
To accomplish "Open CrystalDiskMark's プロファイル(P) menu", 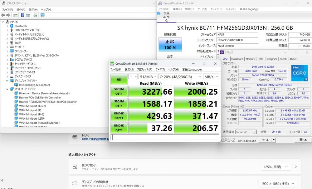I will [x=144, y=69].
